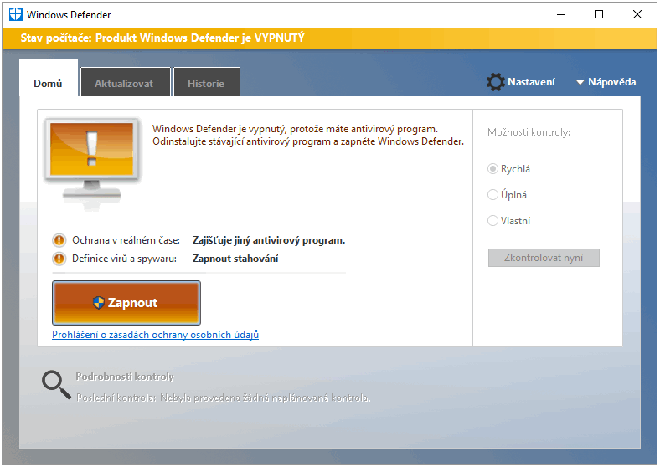Expand the Nápověda dropdown menu
The image size is (660, 467).
(606, 82)
